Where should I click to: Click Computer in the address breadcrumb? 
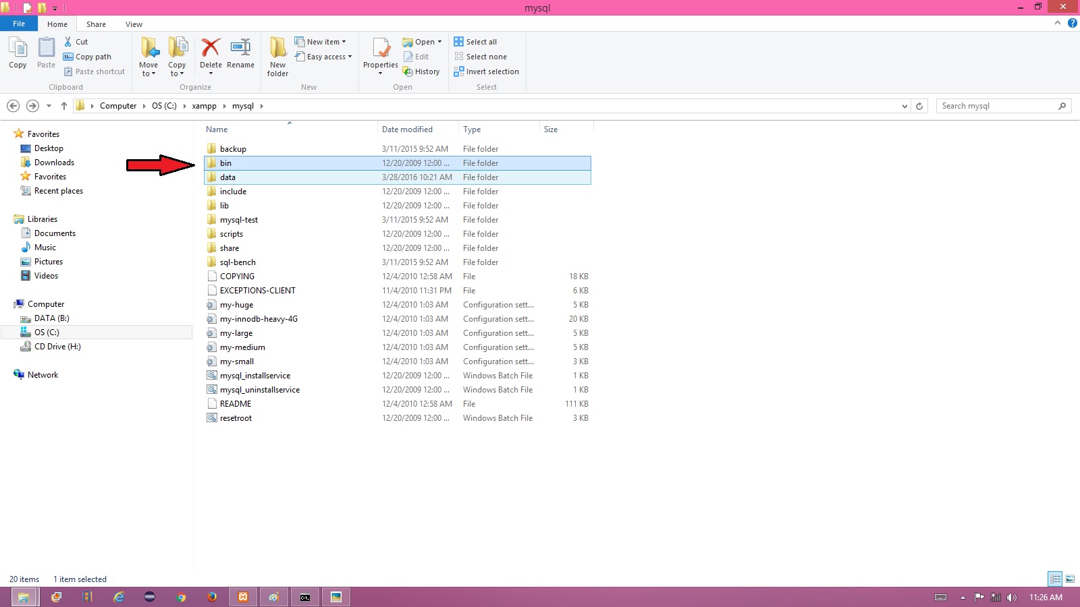118,106
